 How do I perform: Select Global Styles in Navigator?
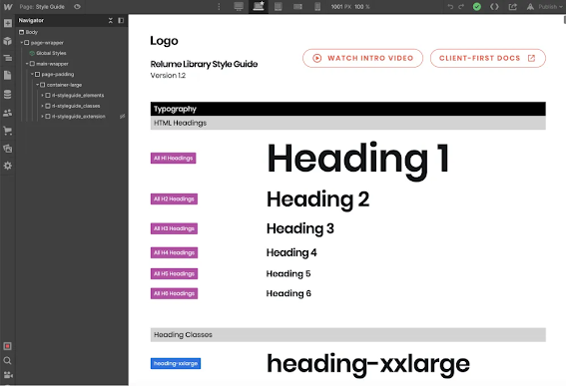(x=51, y=53)
